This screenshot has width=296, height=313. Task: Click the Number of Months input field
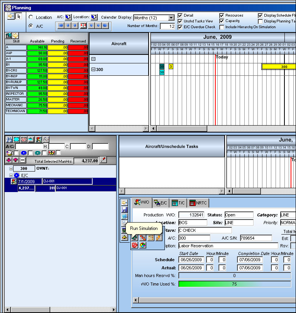tap(167, 26)
